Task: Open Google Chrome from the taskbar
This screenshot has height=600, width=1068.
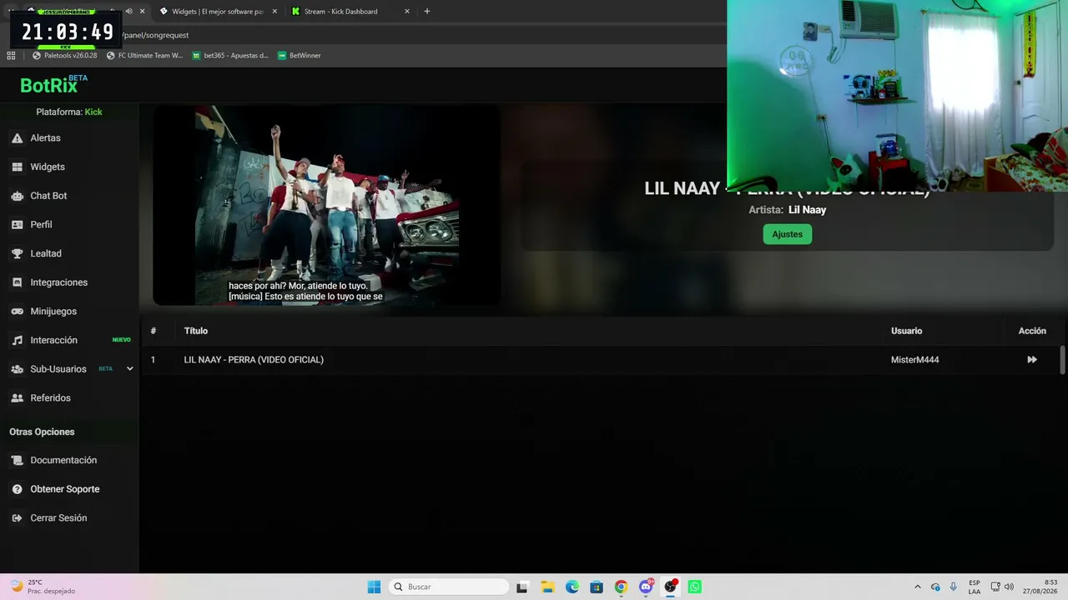Action: [621, 587]
